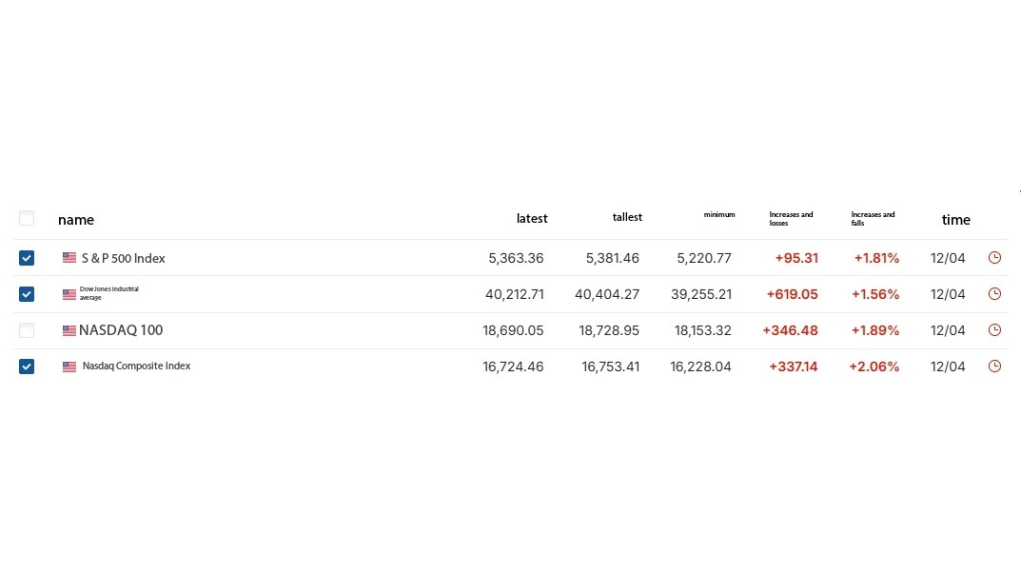This screenshot has height=575, width=1021.
Task: Click the clock icon in S&P 500 row
Action: point(994,258)
